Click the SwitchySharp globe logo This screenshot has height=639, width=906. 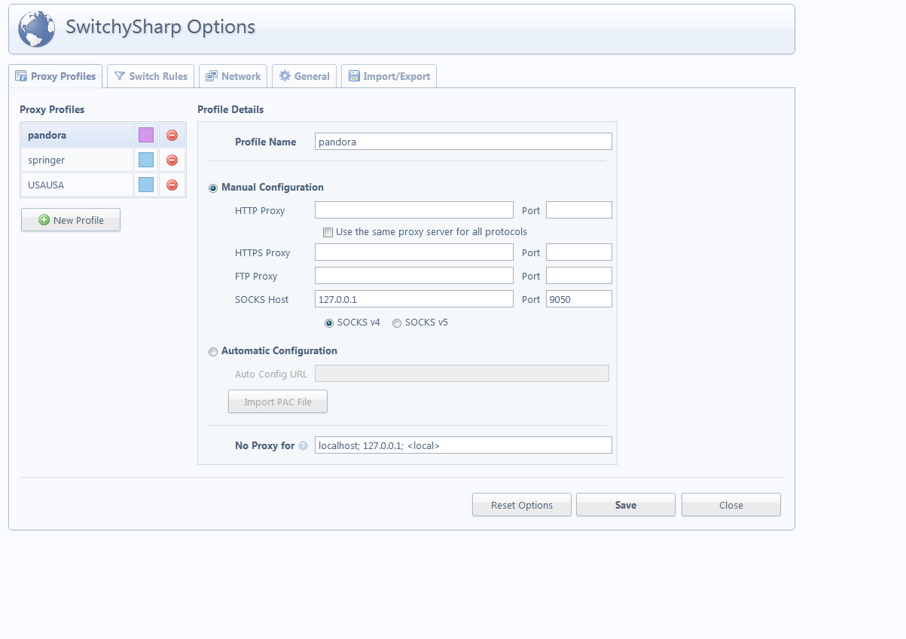tap(36, 29)
